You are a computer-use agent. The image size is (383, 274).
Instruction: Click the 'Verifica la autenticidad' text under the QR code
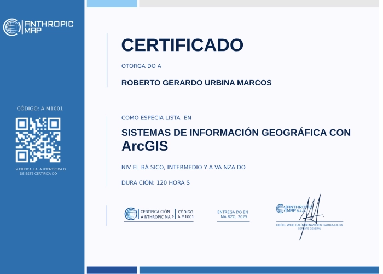(x=40, y=171)
